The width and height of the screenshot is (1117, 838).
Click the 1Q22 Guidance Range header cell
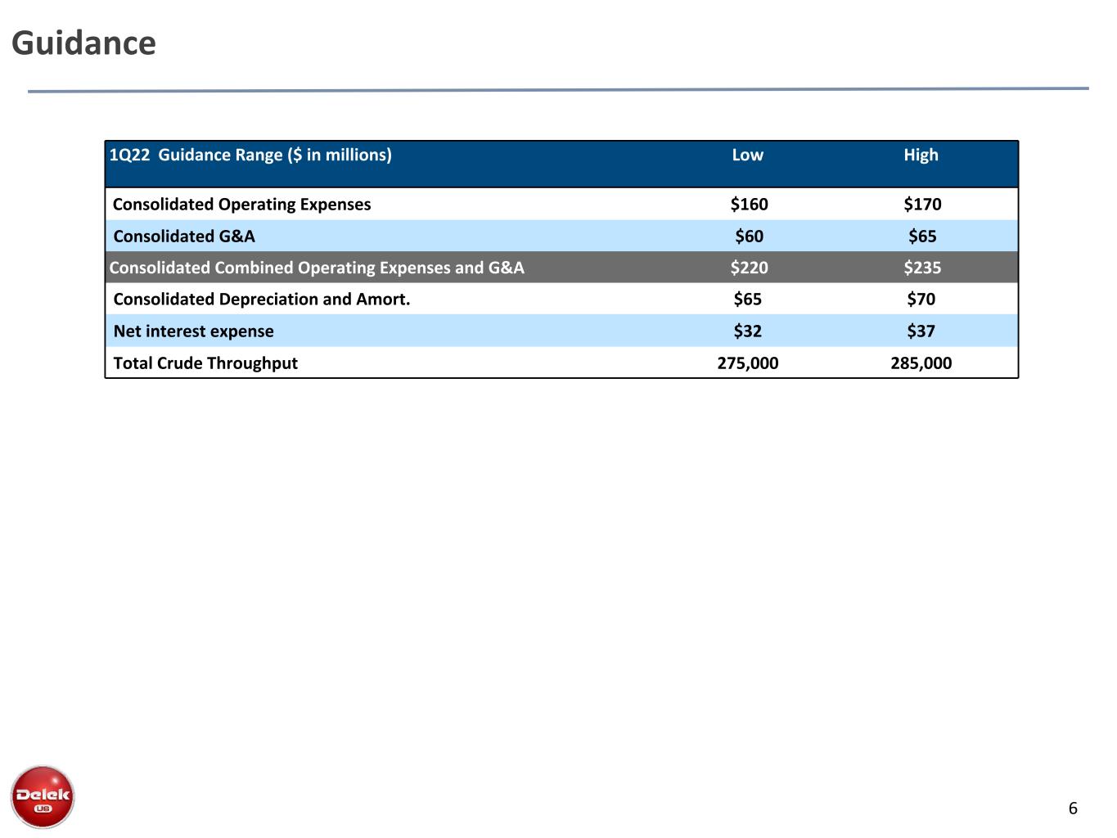click(x=250, y=155)
